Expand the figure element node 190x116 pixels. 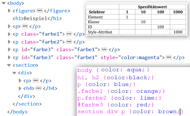coord(9,11)
